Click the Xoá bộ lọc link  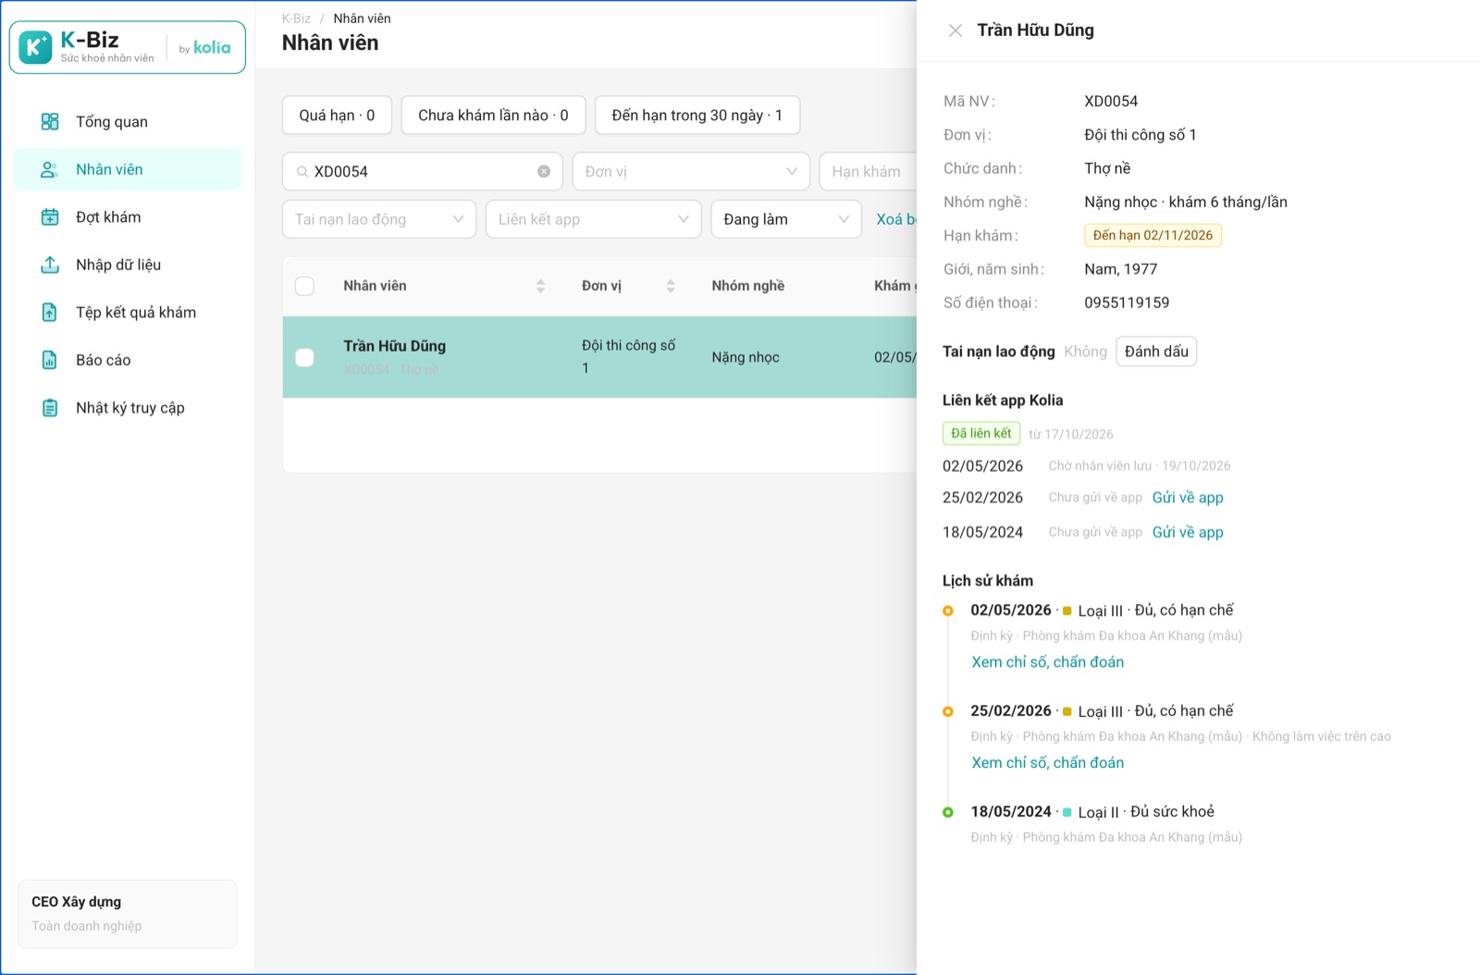[x=896, y=219]
